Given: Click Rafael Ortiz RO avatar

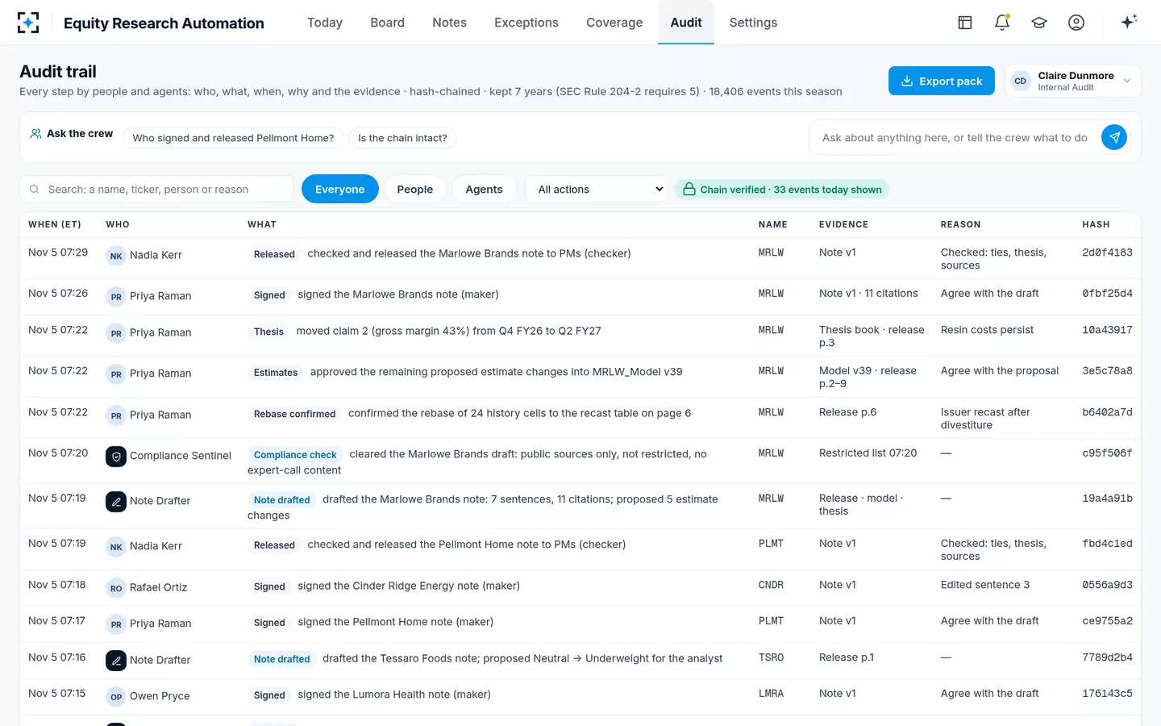Looking at the screenshot, I should 116,588.
